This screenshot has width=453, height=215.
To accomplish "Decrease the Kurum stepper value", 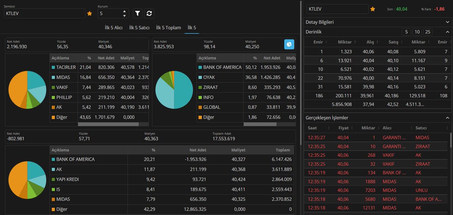I will [125, 15].
